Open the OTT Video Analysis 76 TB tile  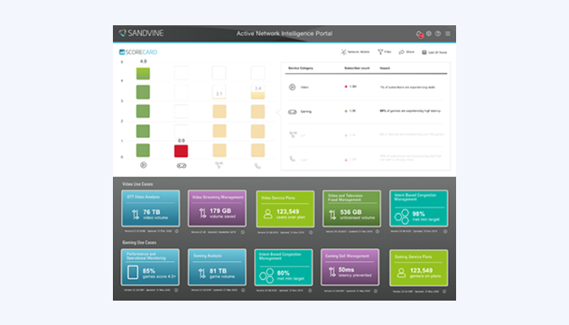coord(150,209)
